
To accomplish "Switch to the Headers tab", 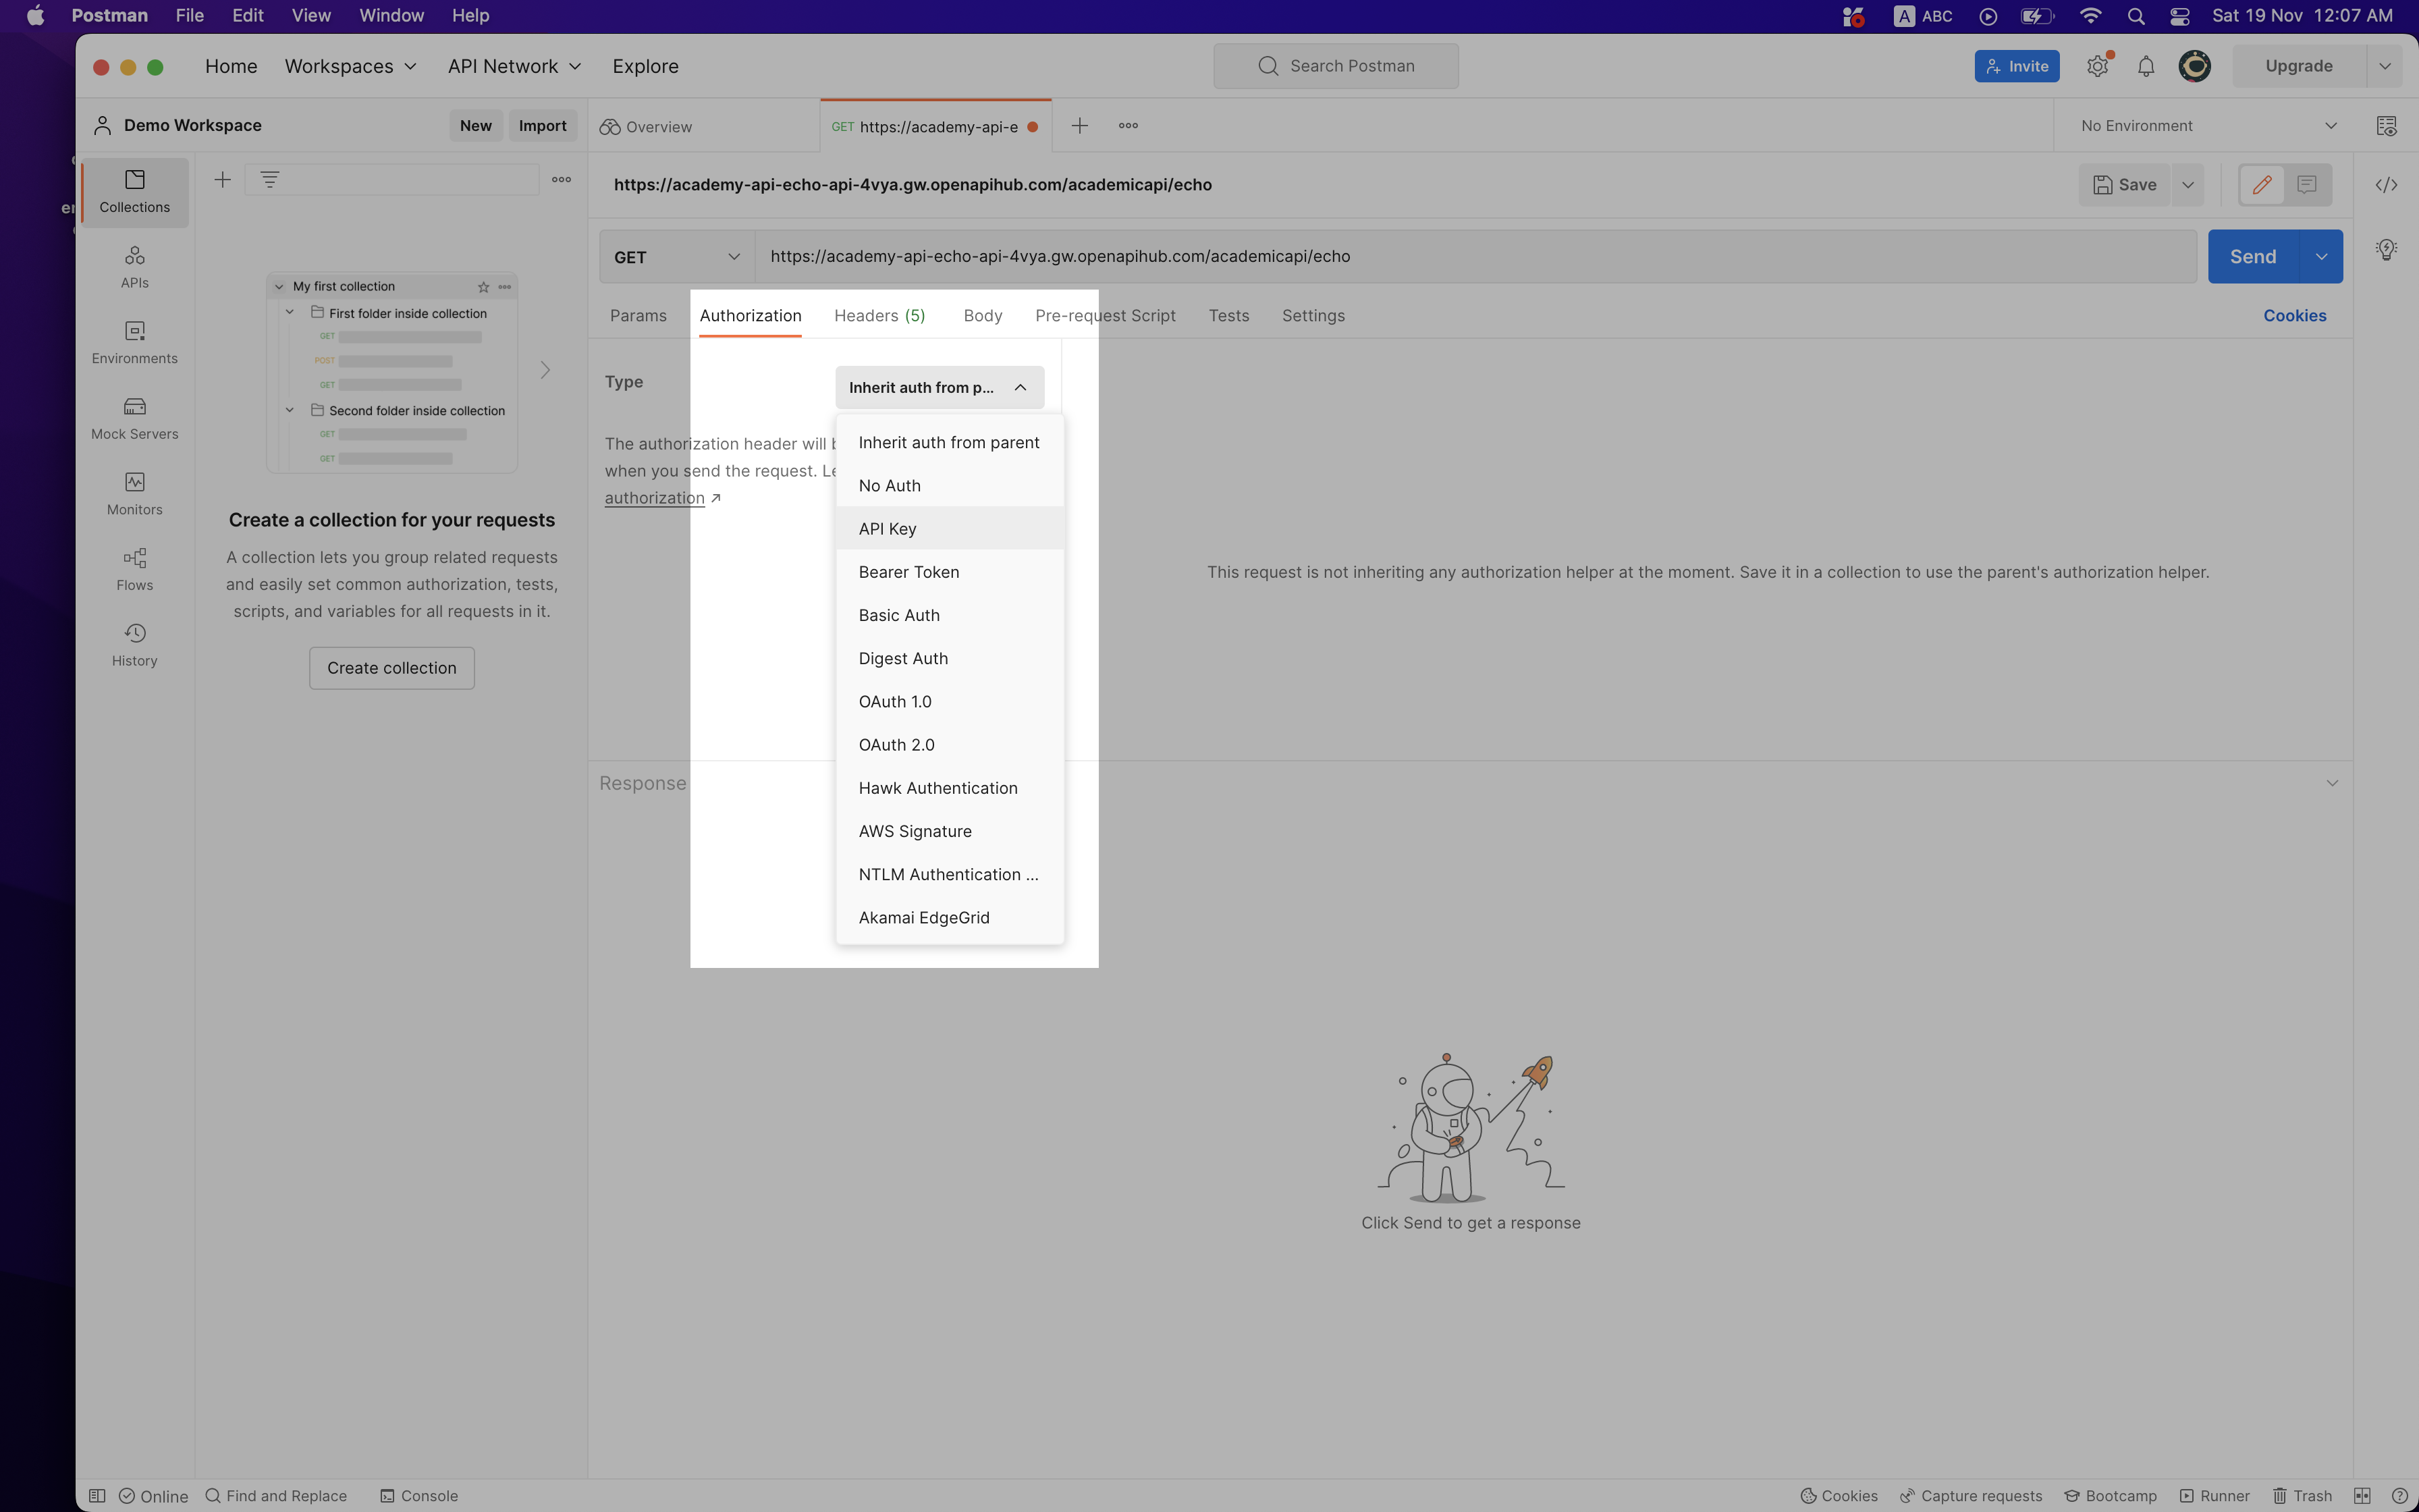I will point(879,316).
